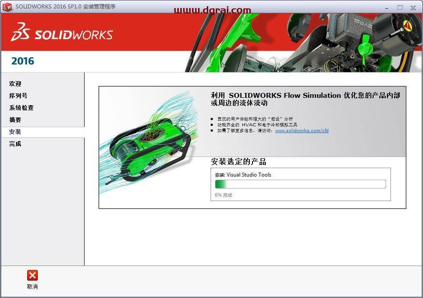The image size is (423, 298).
Task: Click the 2016 version text
Action: pyautogui.click(x=23, y=61)
